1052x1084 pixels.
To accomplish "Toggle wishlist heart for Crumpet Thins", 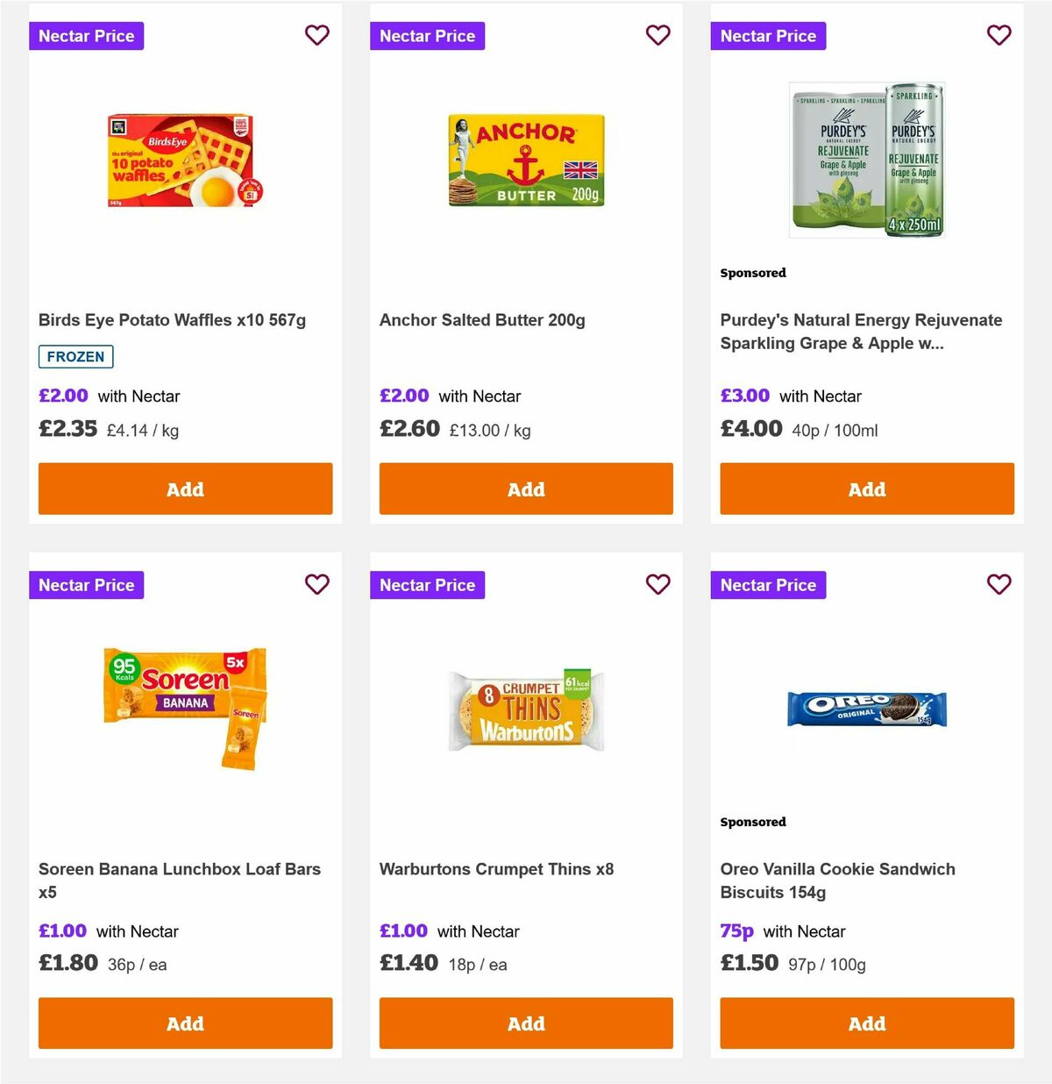I will click(657, 584).
